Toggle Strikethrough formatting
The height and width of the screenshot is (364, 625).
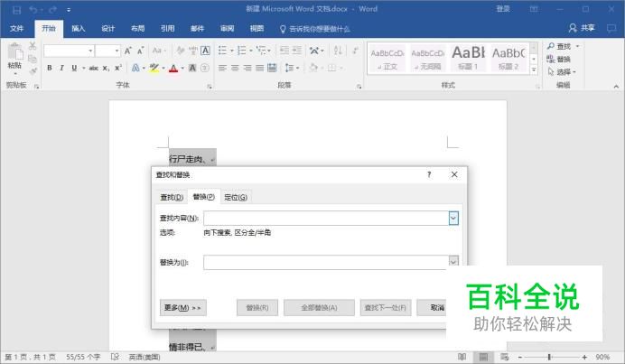tap(94, 68)
